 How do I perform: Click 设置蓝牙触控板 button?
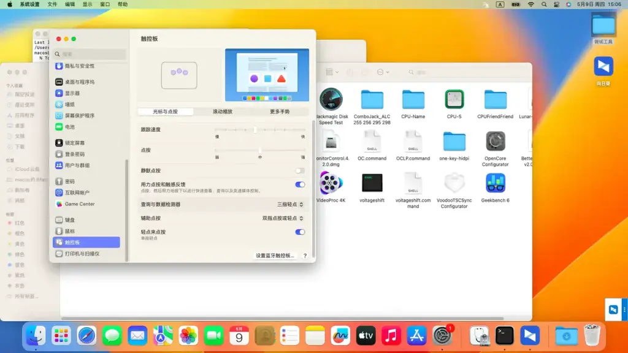275,256
